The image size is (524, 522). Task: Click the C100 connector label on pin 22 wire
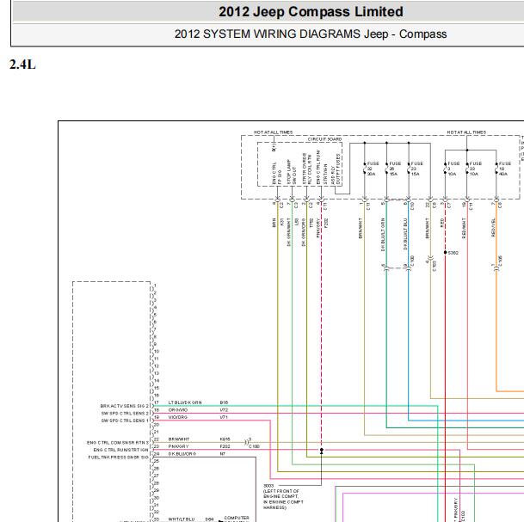(254, 446)
